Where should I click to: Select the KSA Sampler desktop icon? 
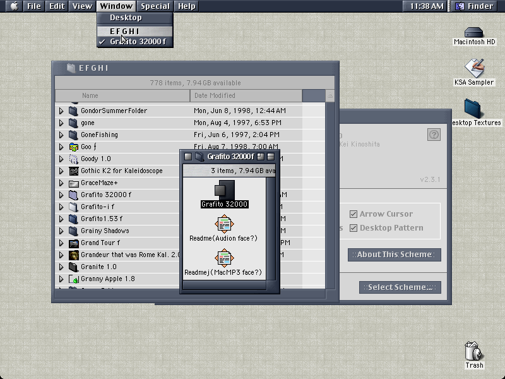pyautogui.click(x=475, y=68)
